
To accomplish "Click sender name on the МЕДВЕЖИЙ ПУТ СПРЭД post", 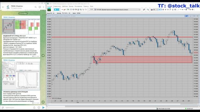I will pyautogui.click(x=9, y=17).
